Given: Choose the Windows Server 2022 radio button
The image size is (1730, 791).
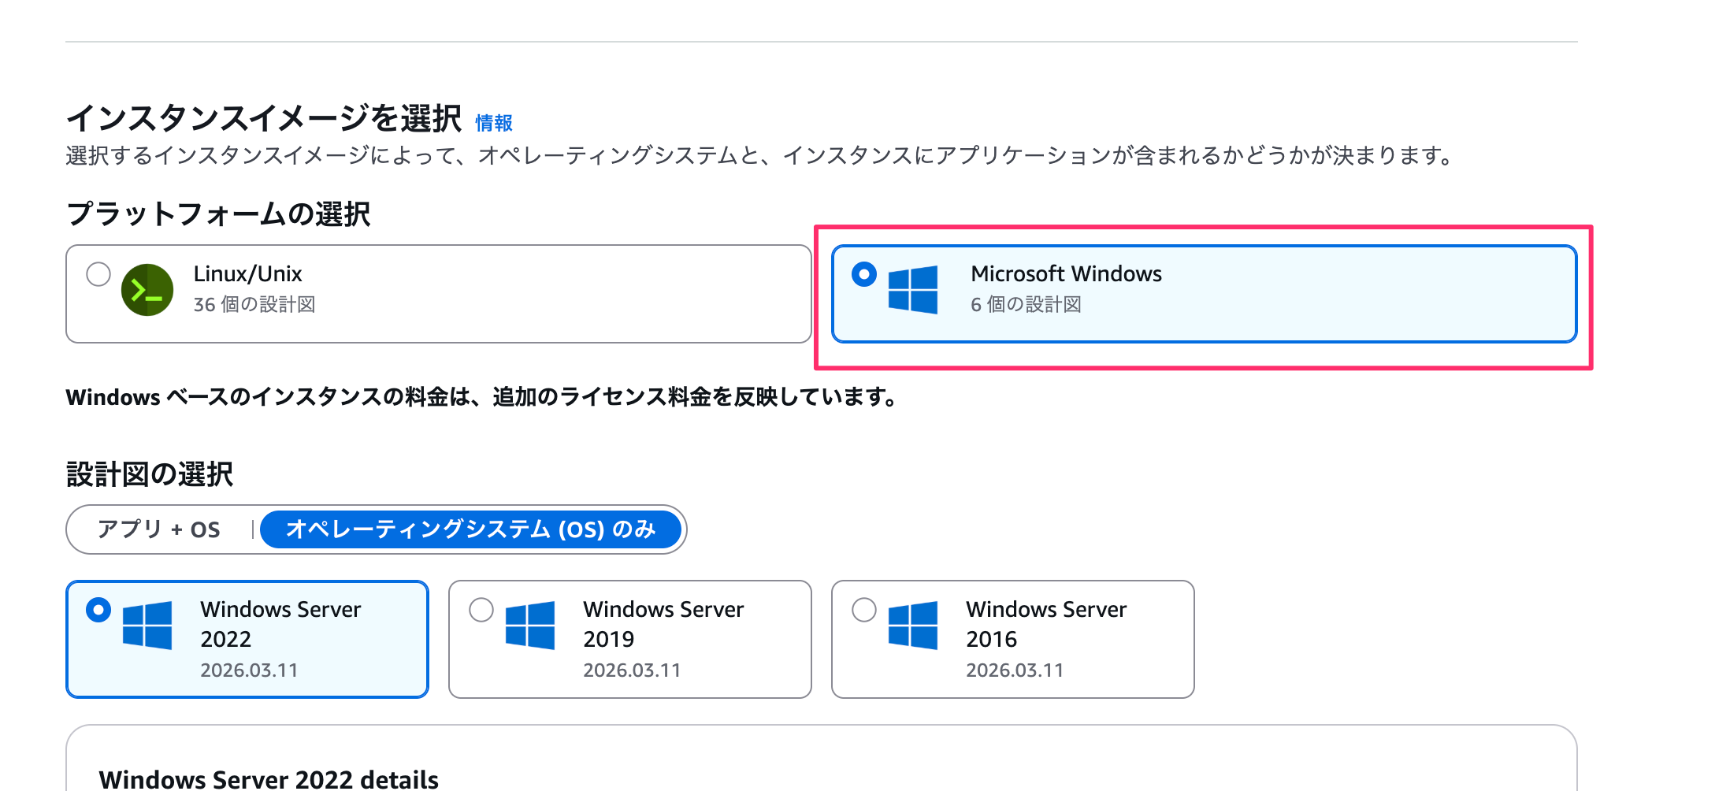Looking at the screenshot, I should pyautogui.click(x=98, y=610).
